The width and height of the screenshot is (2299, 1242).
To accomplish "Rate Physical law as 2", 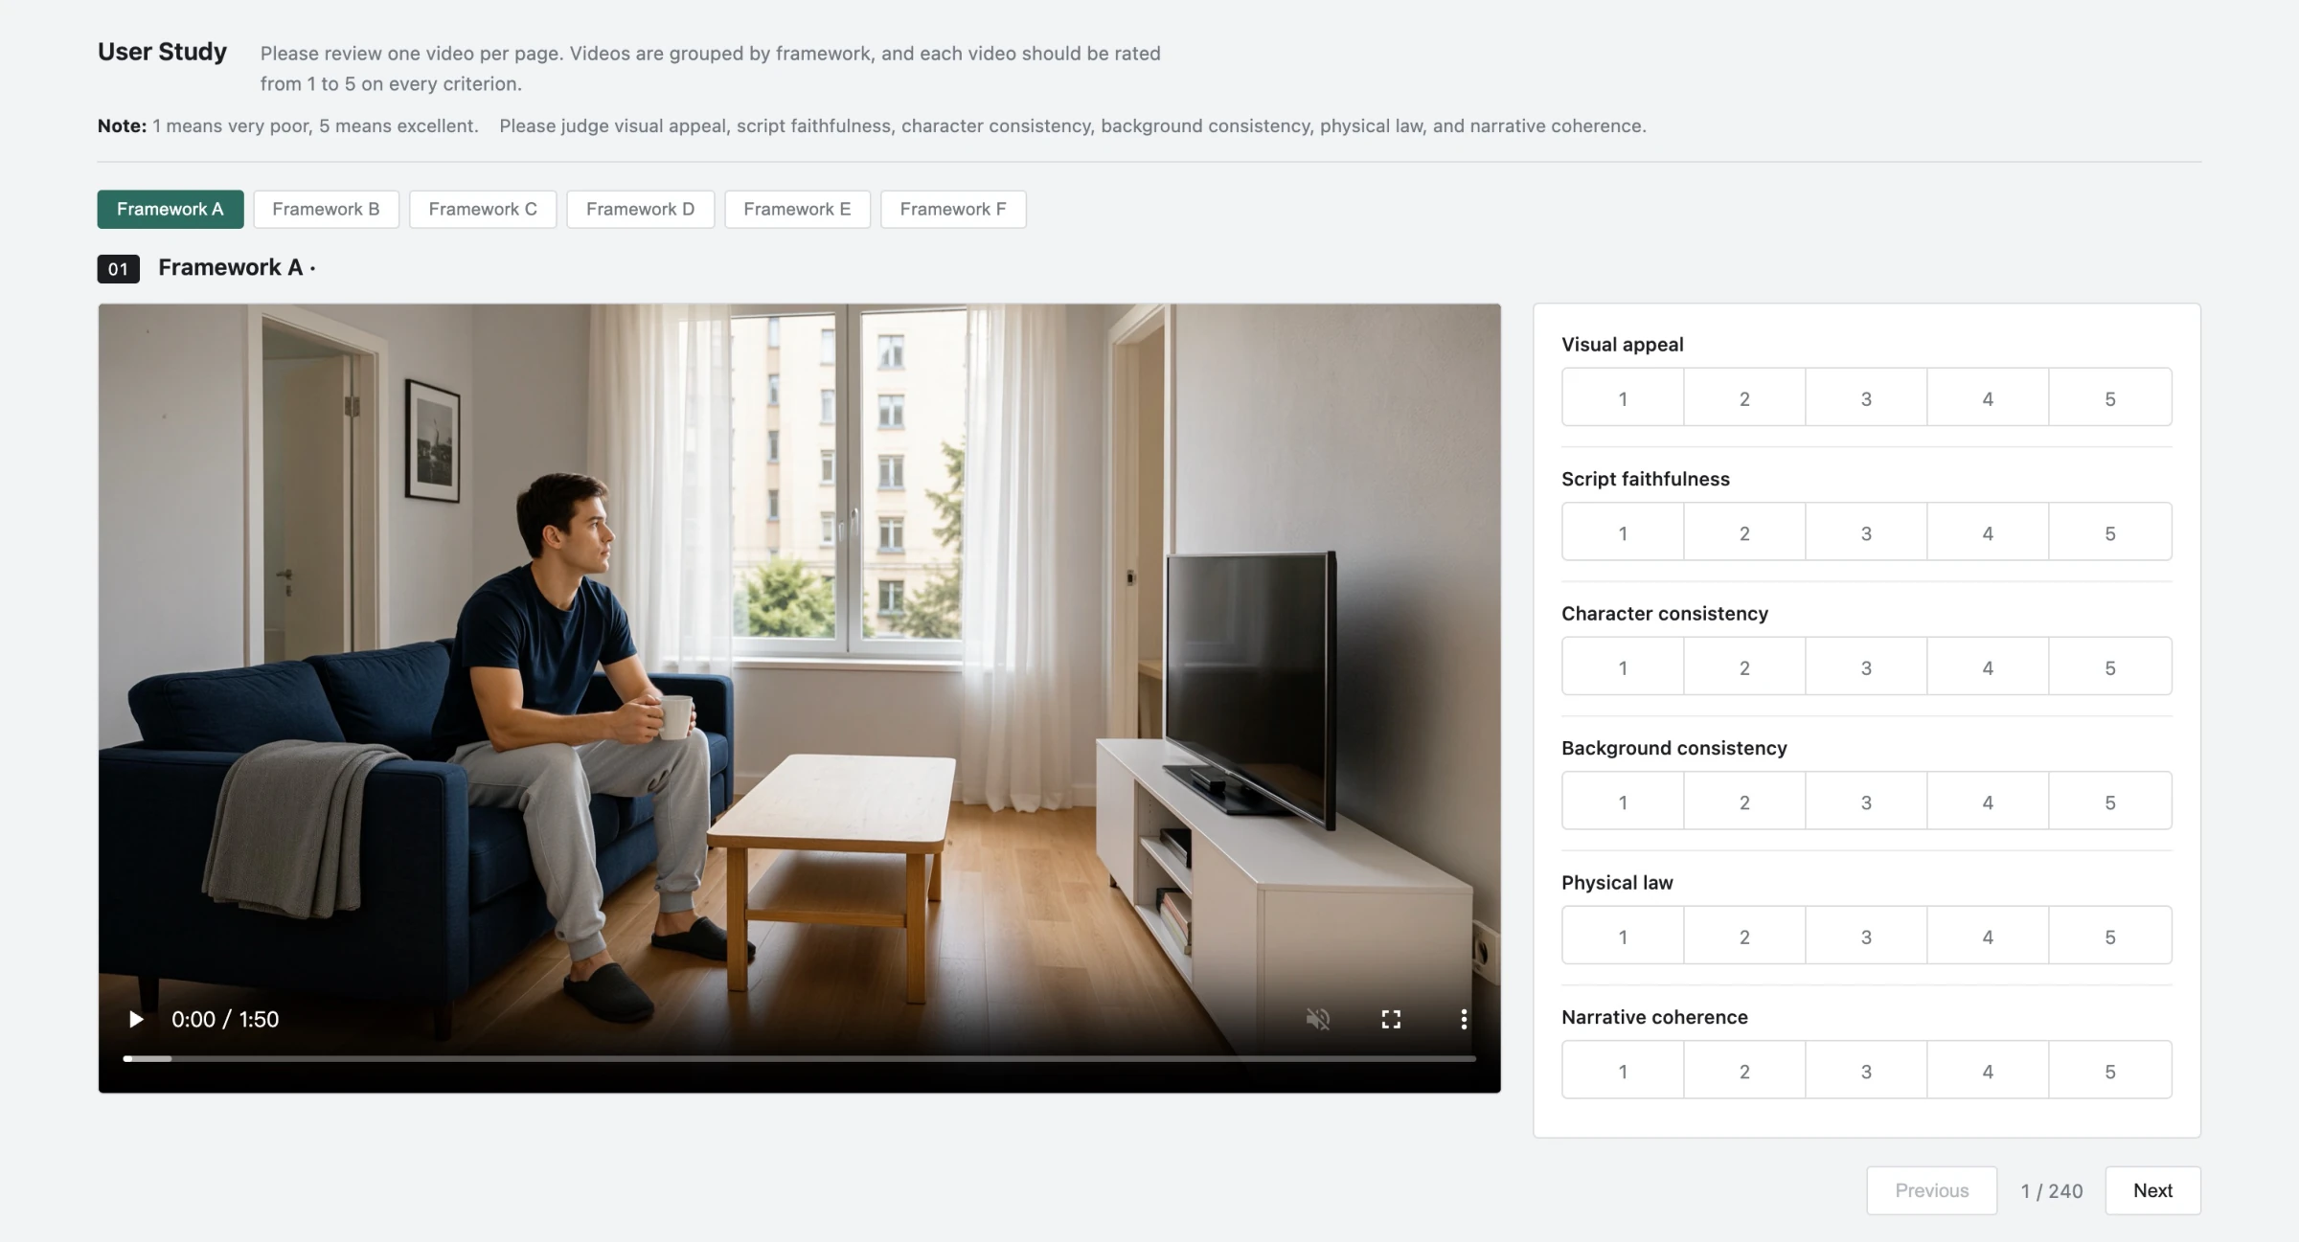I will pyautogui.click(x=1744, y=936).
